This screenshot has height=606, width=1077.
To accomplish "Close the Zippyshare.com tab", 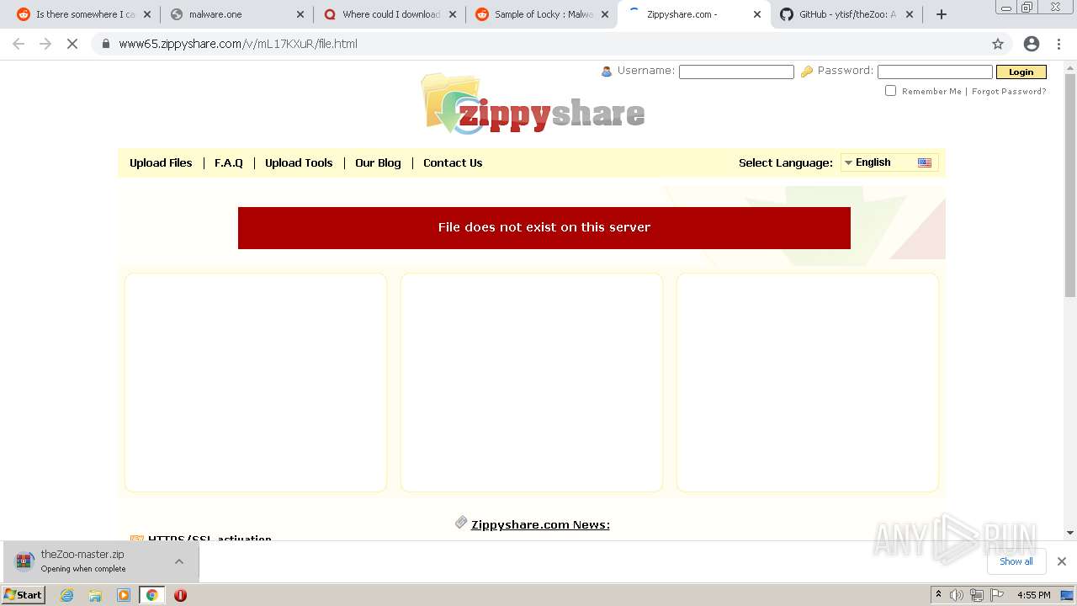I will click(756, 14).
